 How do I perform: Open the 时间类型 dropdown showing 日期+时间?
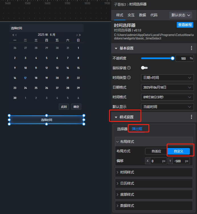[167, 78]
